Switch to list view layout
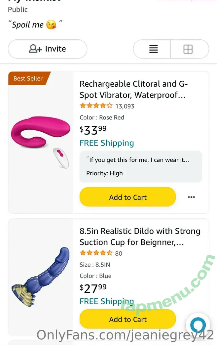This screenshot has height=345, width=217. pyautogui.click(x=153, y=49)
